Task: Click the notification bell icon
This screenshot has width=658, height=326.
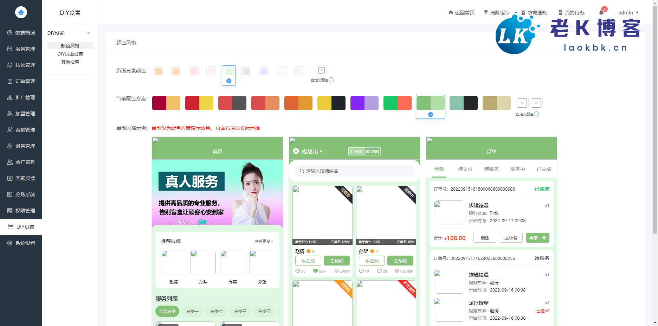Action: tap(601, 13)
